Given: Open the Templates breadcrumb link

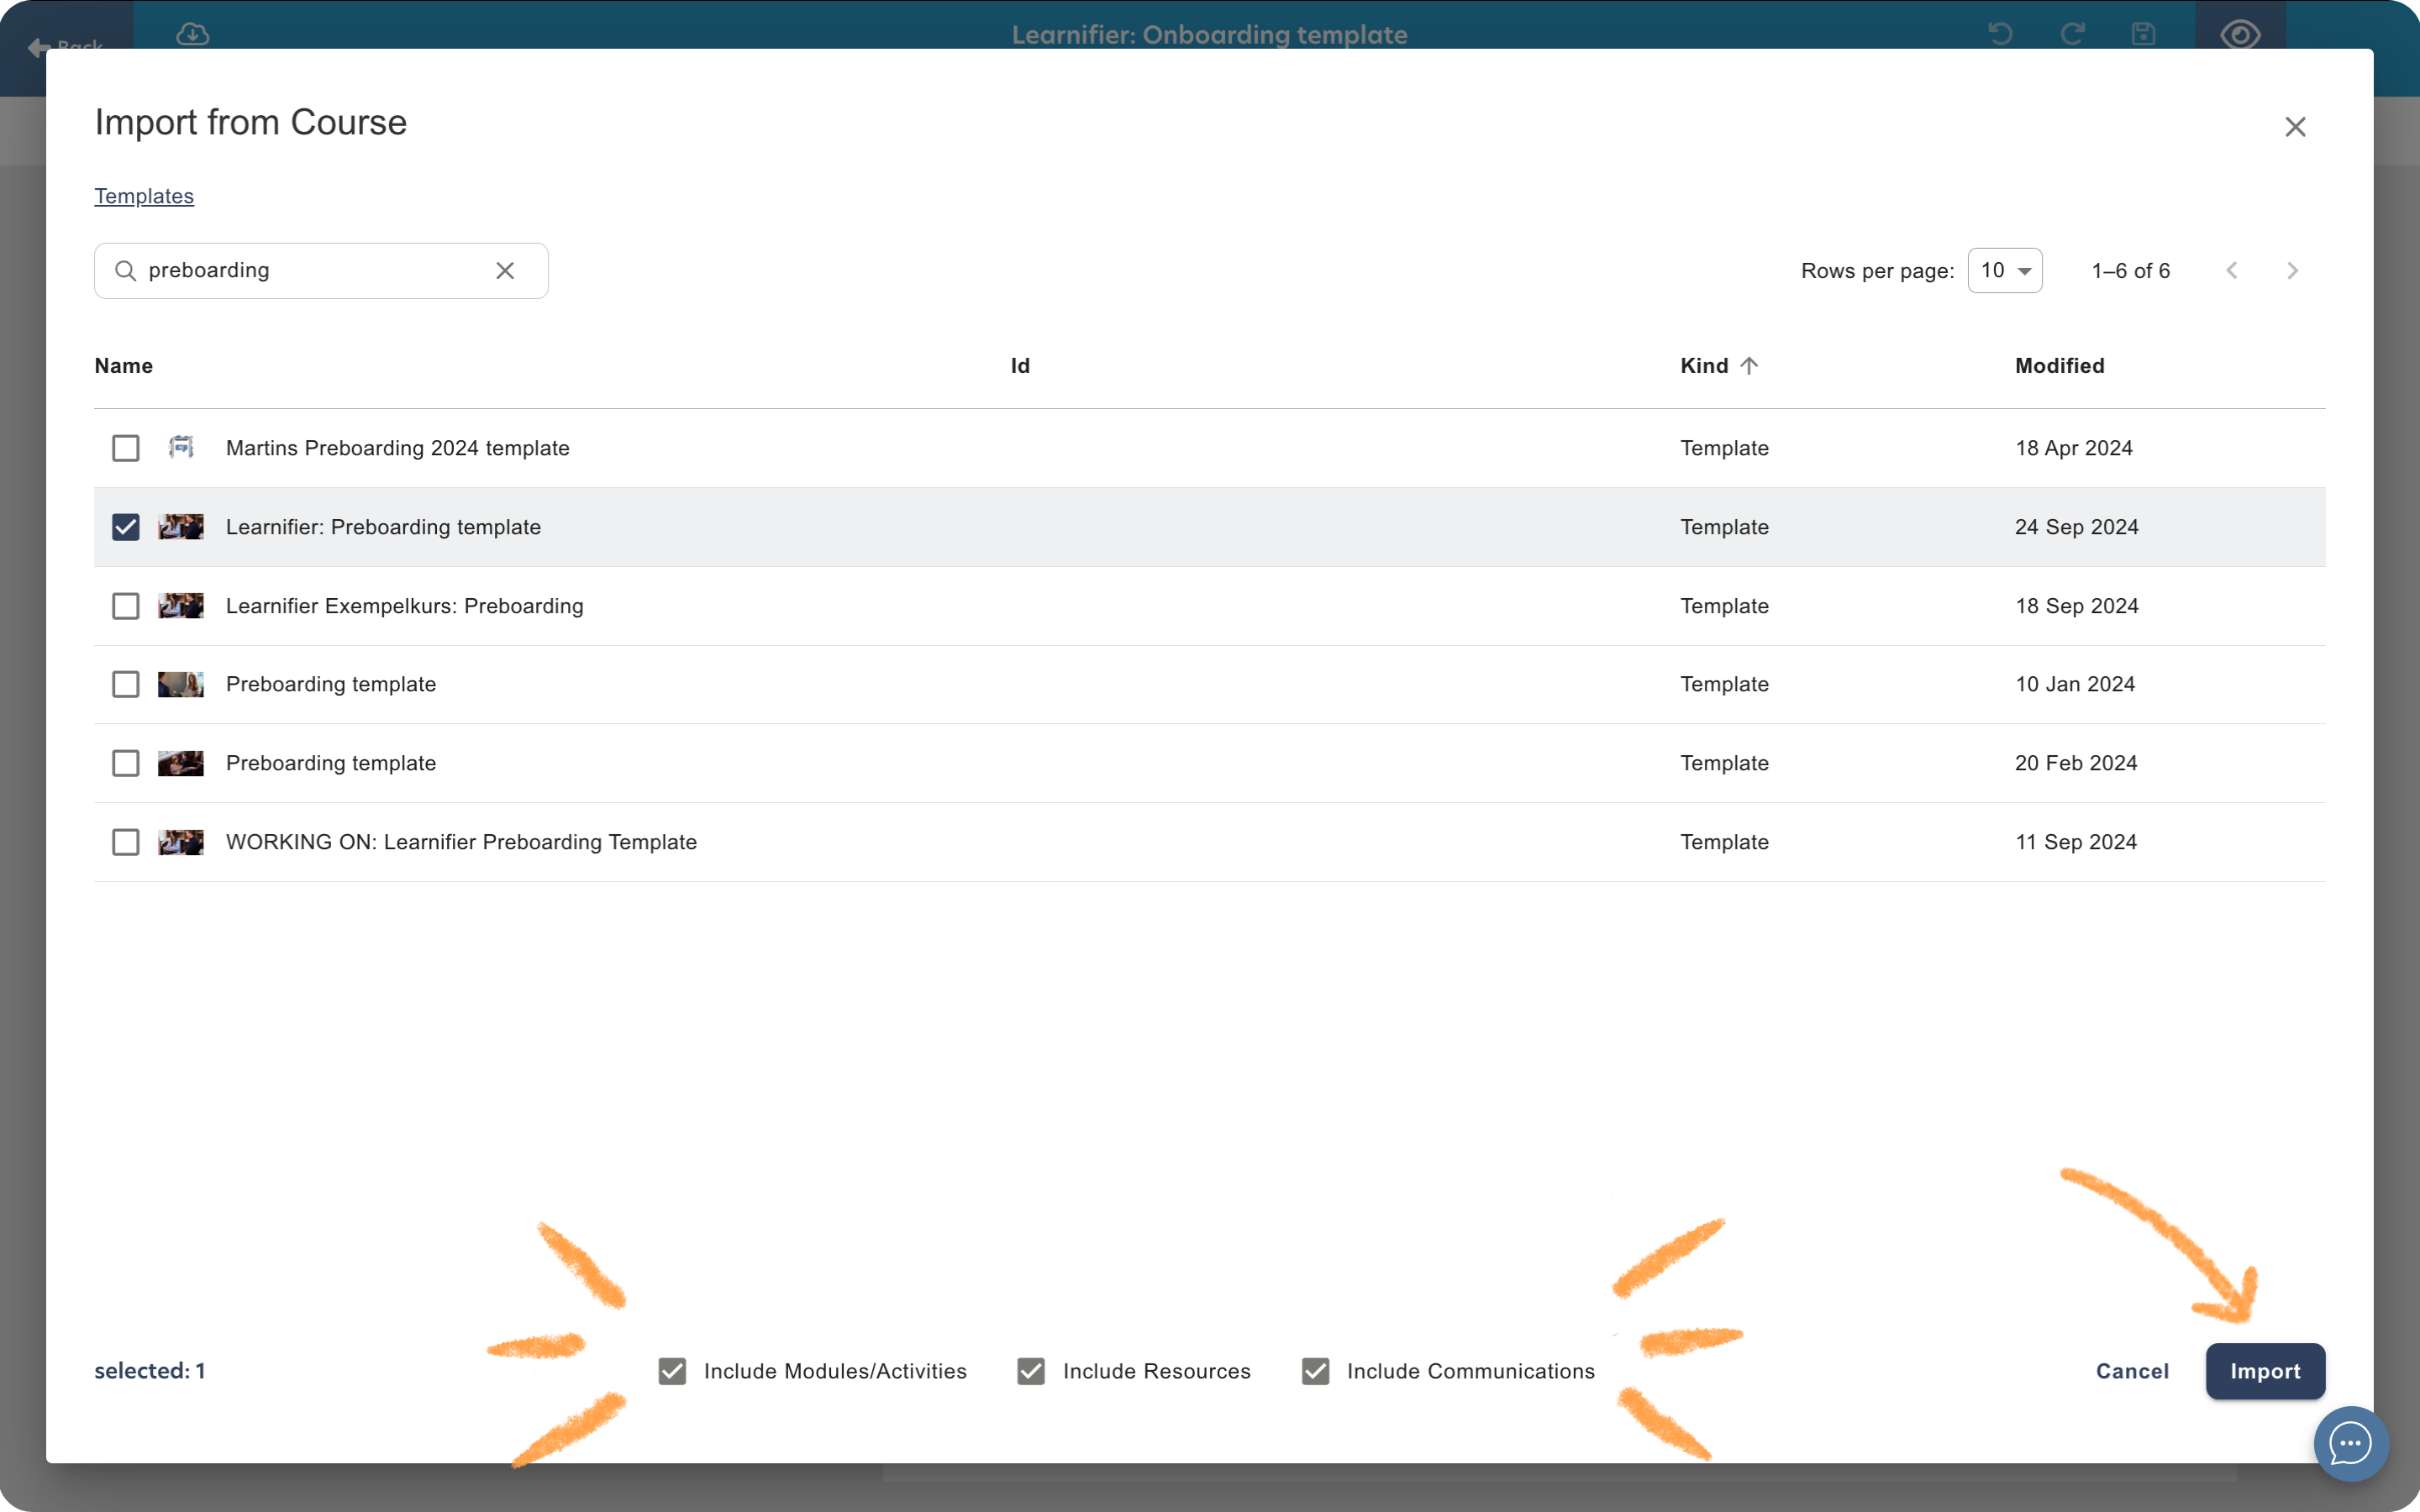Looking at the screenshot, I should (144, 196).
